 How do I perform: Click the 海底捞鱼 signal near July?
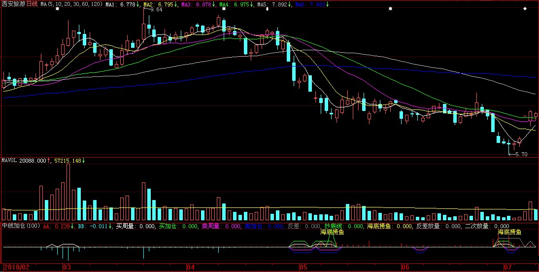[509, 232]
